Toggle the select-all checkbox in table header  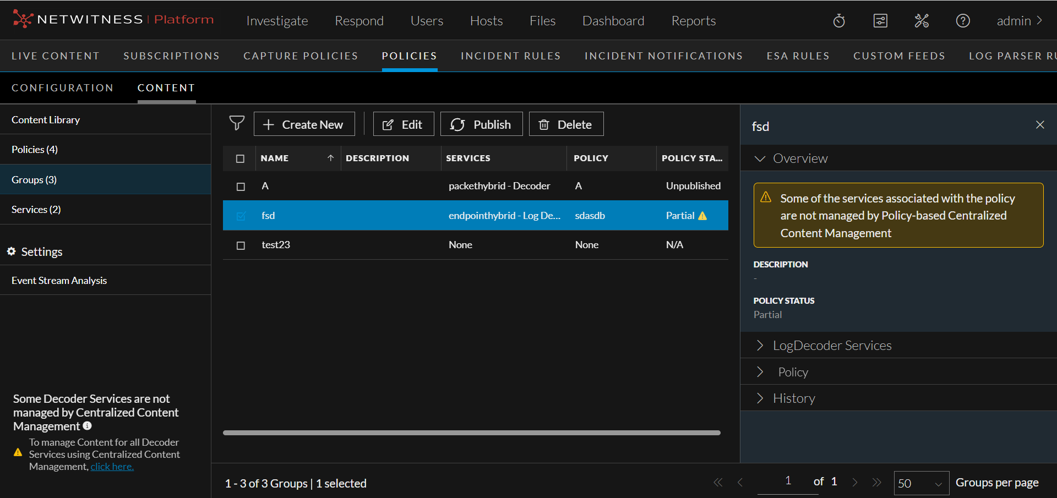coord(241,158)
